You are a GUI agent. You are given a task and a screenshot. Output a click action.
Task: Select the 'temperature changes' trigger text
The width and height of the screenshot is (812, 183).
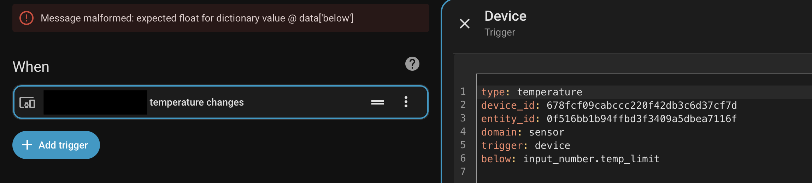tap(196, 102)
